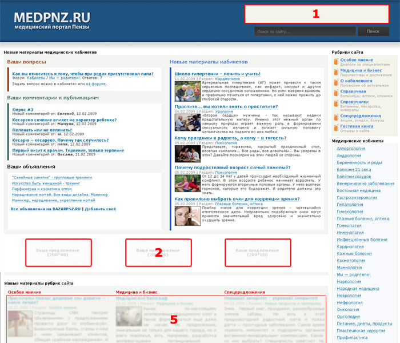Open the Беременность и роды cabinet
This screenshot has width=400, height=343.
pos(359,162)
